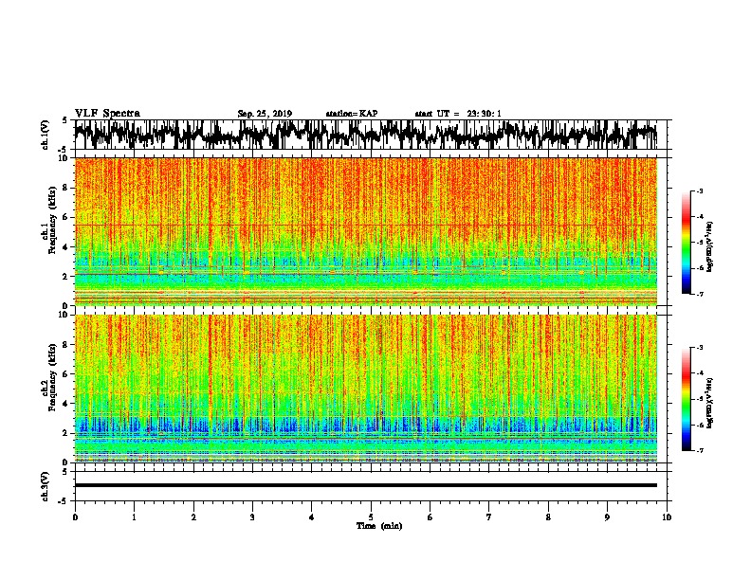
Task: Click the flat black ch.3 voltage trace
Action: click(x=366, y=485)
